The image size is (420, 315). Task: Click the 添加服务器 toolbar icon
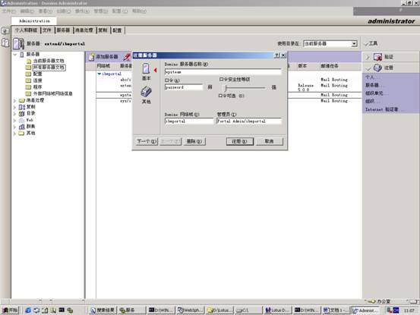coord(92,57)
